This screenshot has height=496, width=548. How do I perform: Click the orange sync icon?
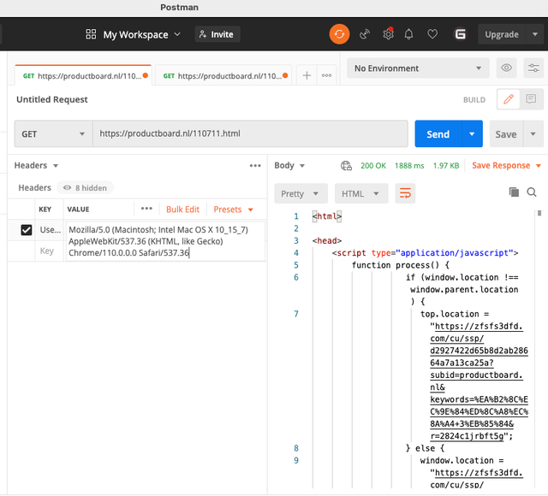coord(340,34)
